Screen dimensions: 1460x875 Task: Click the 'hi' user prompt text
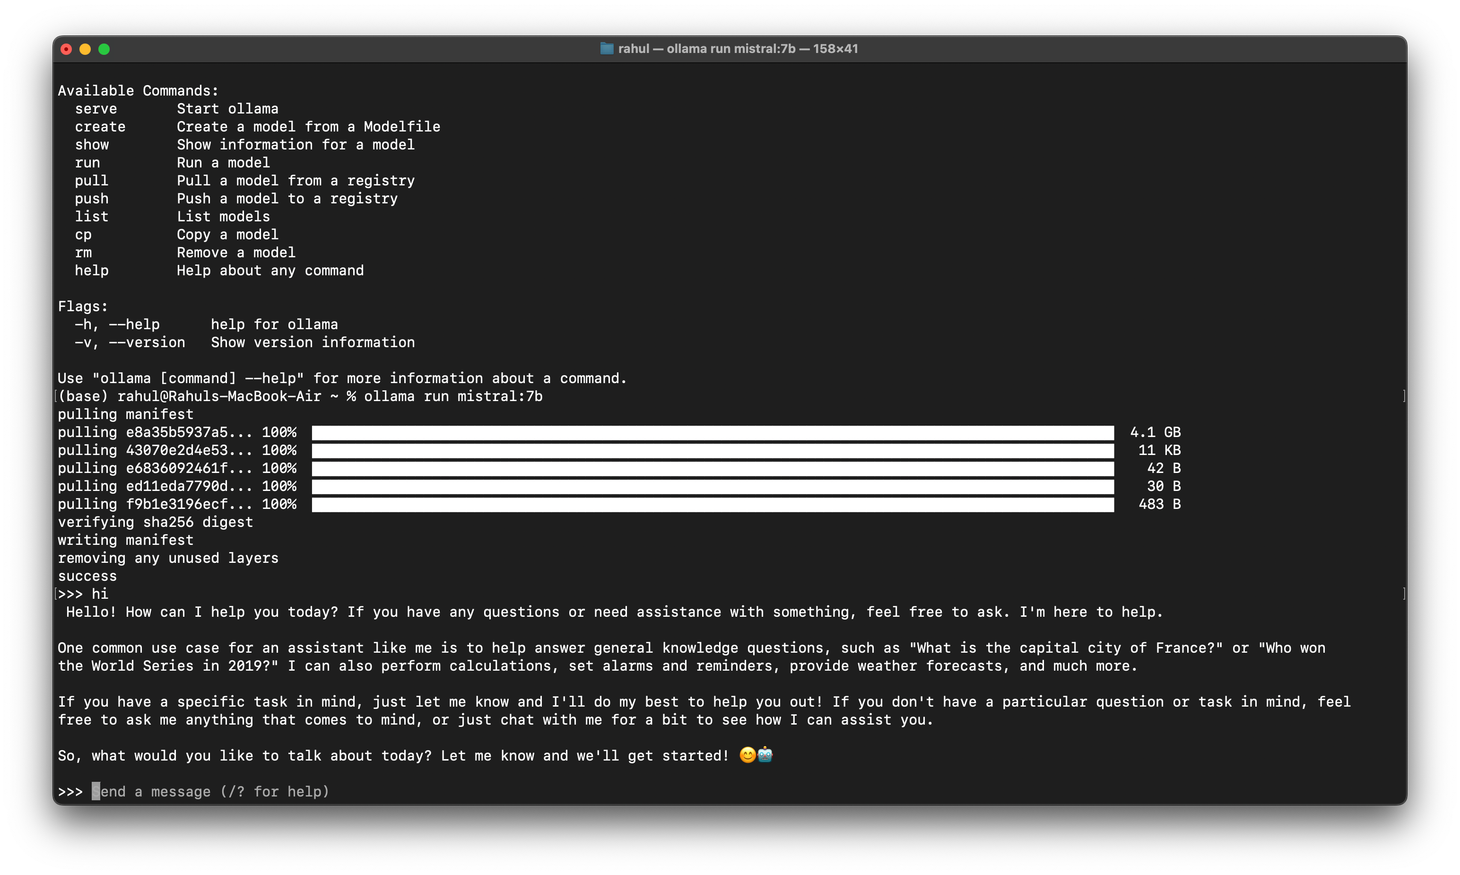(x=100, y=594)
